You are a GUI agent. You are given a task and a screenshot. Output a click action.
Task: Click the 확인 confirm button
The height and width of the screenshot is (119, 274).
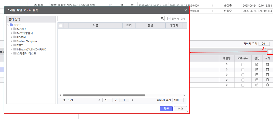166,108
